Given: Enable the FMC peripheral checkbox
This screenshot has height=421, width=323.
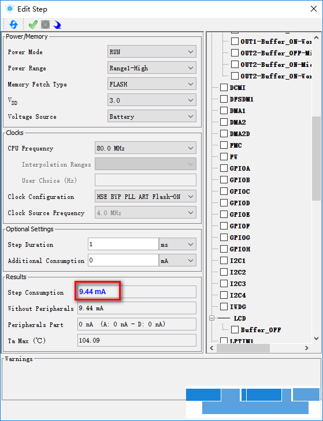Looking at the screenshot, I should tap(224, 145).
